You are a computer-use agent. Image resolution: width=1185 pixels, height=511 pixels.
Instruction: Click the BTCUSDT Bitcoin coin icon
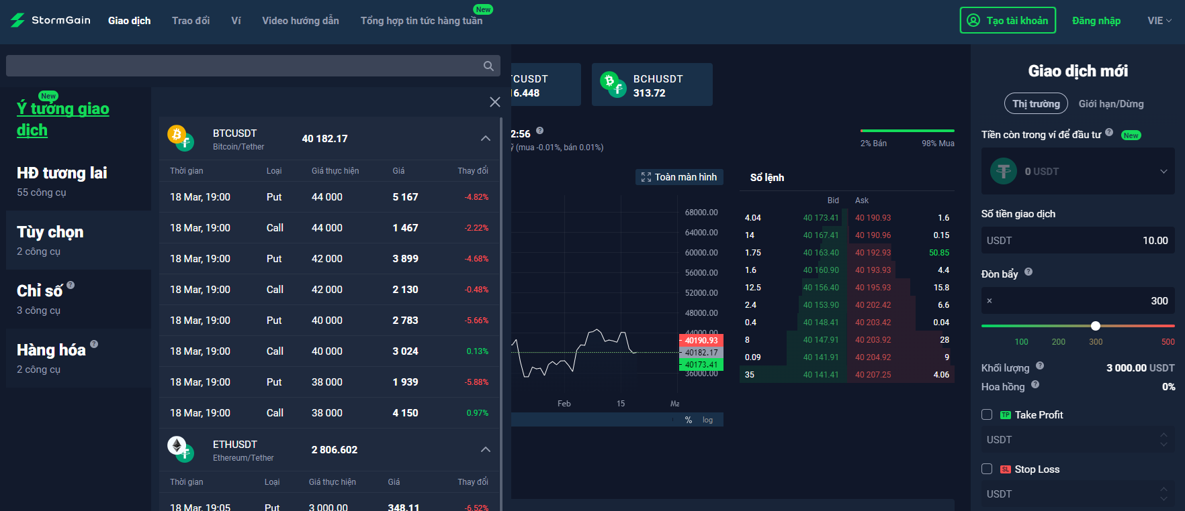[177, 134]
